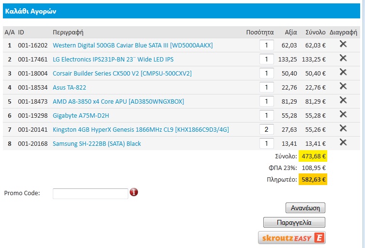Edit quantity field for Gigabyte row

[267, 115]
